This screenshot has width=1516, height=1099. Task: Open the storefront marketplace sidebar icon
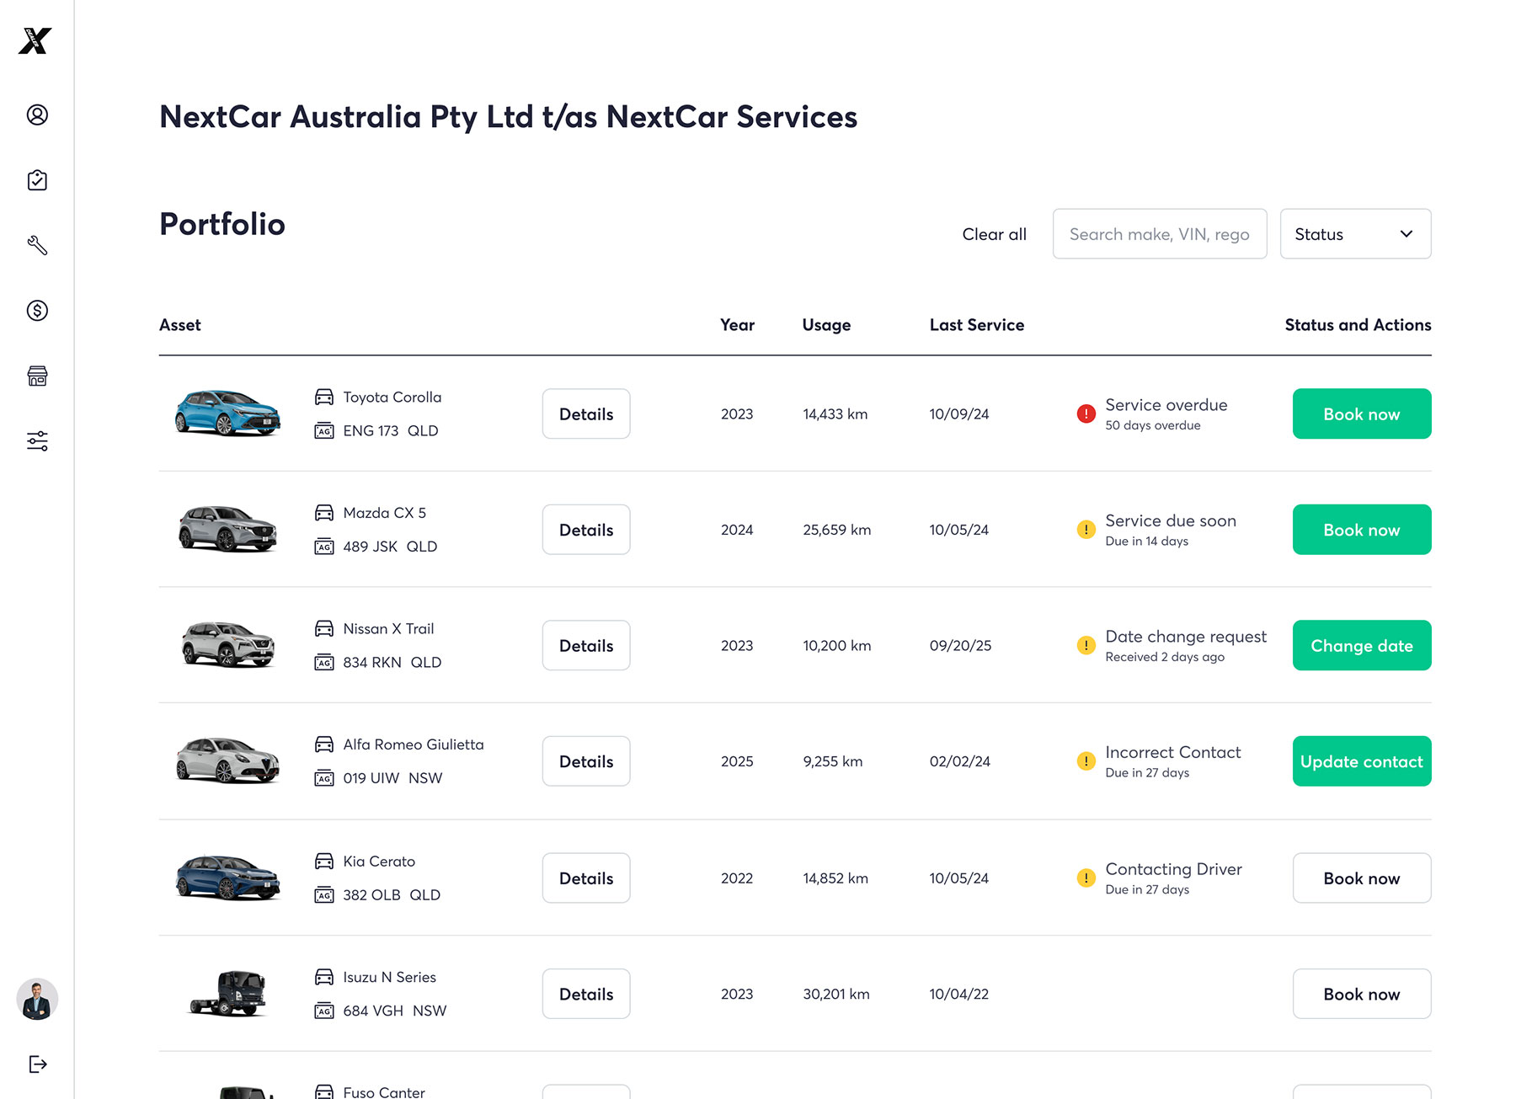(x=37, y=376)
